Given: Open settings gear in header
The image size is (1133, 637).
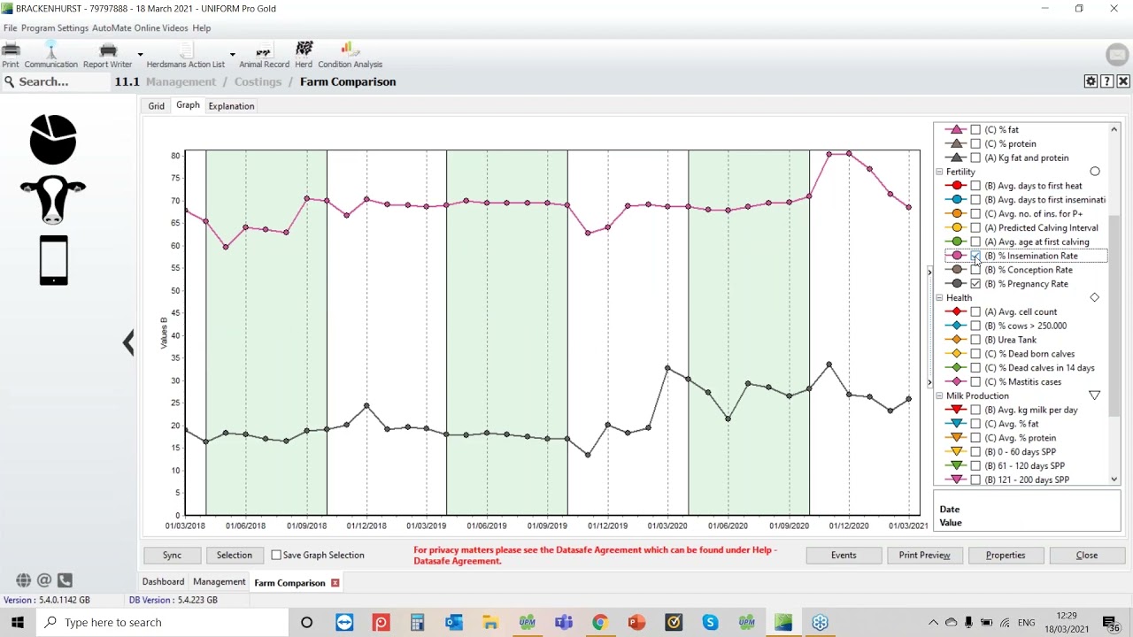Looking at the screenshot, I should pyautogui.click(x=1091, y=81).
